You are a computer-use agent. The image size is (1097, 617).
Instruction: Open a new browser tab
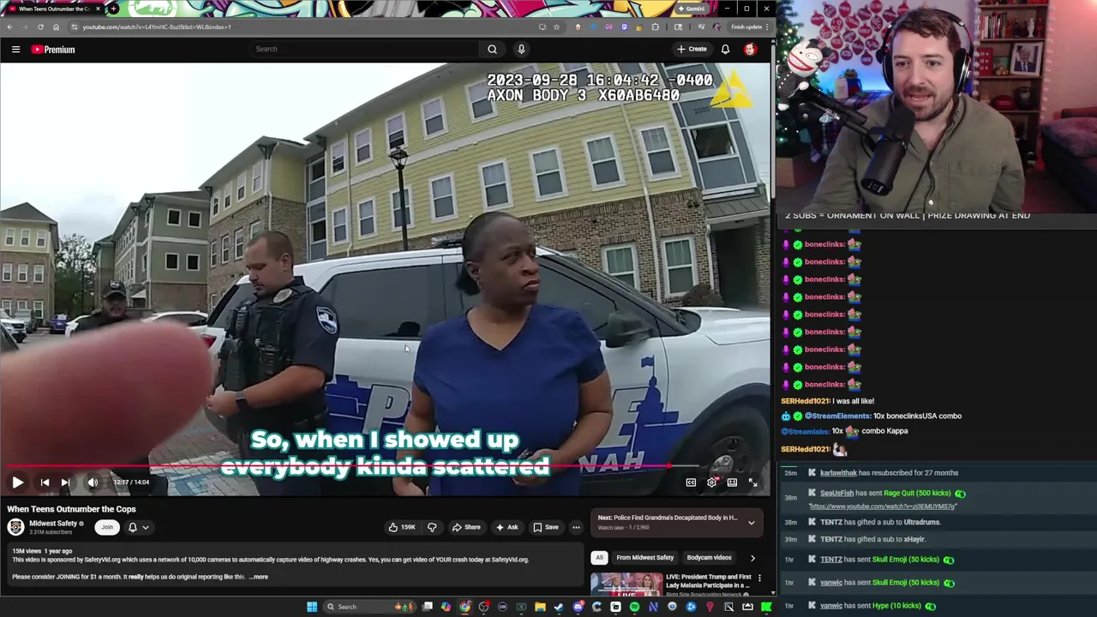(x=113, y=9)
